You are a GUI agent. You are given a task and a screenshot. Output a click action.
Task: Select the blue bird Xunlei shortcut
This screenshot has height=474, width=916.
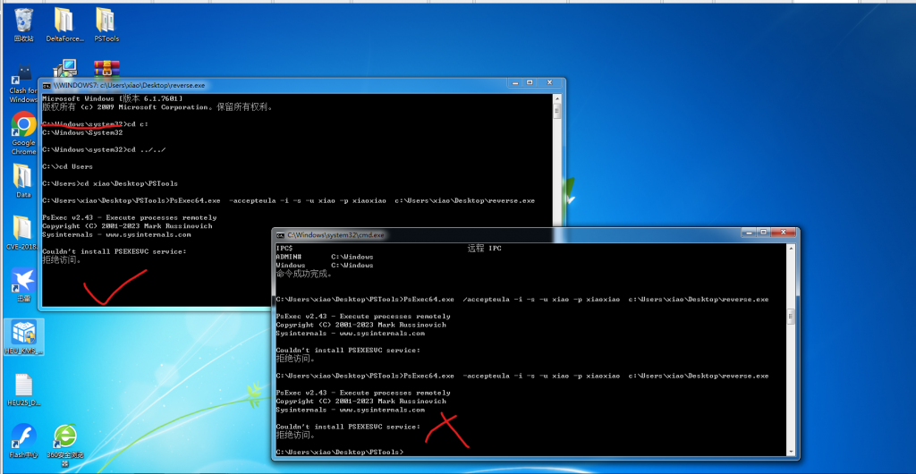23,285
